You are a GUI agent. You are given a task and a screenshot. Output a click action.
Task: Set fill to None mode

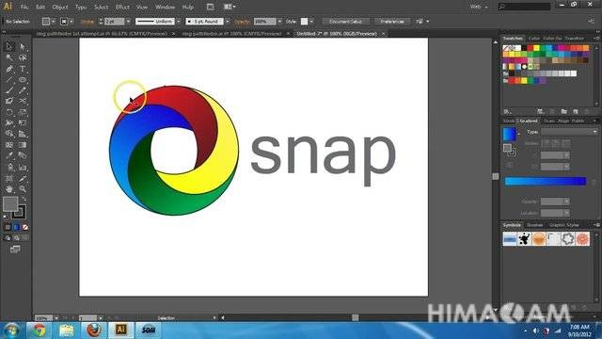[x=25, y=228]
